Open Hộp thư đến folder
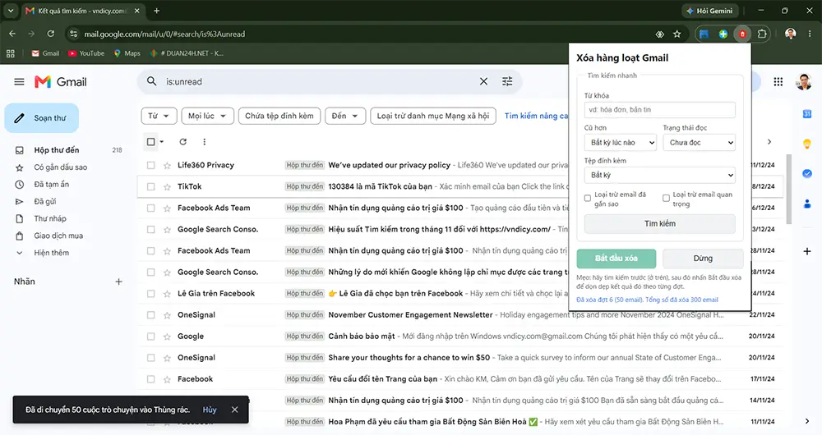Image resolution: width=822 pixels, height=435 pixels. (57, 150)
